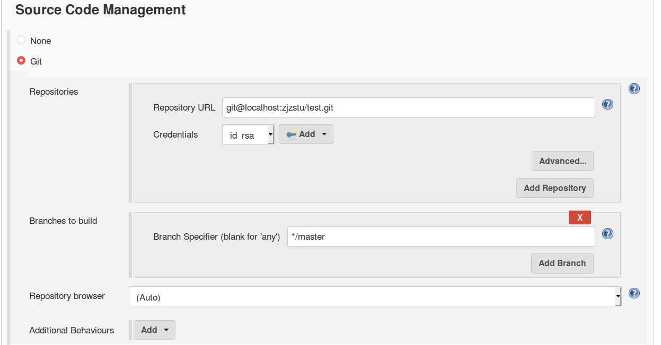
Task: Show help for Repository URL field
Action: [608, 104]
